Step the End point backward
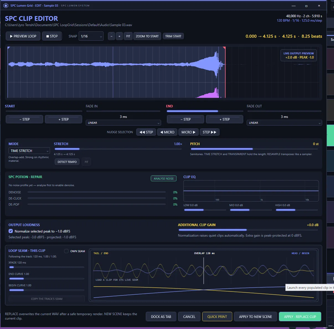Viewport: 334px width, 329px height. point(185,119)
